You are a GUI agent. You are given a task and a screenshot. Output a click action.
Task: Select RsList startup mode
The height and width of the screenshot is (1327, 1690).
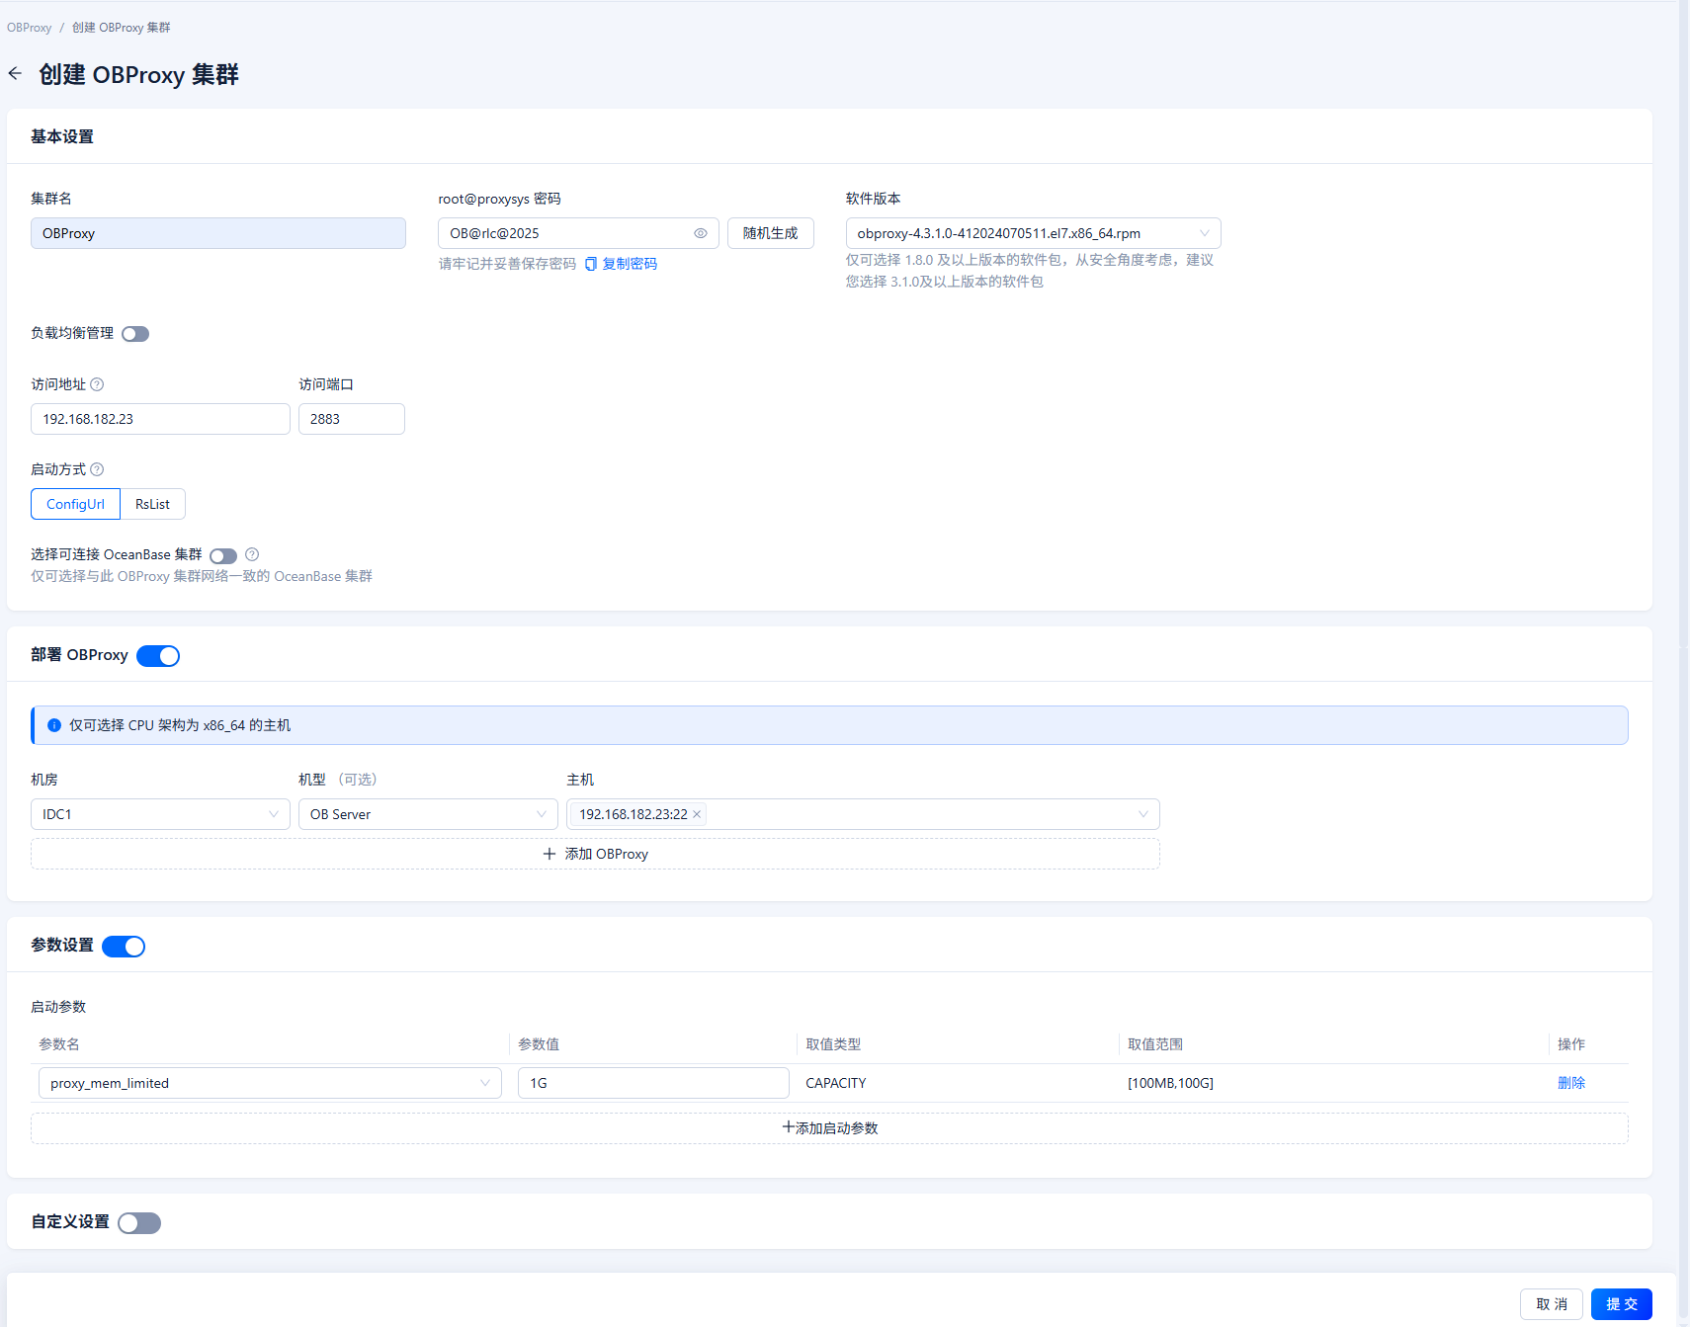pos(152,504)
